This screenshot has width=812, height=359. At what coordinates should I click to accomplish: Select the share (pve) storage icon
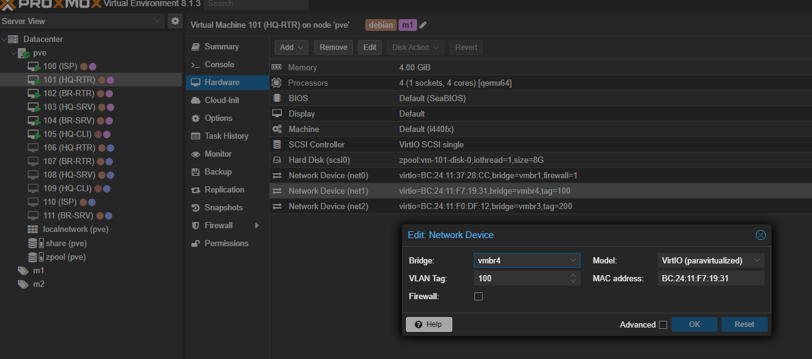click(x=33, y=243)
